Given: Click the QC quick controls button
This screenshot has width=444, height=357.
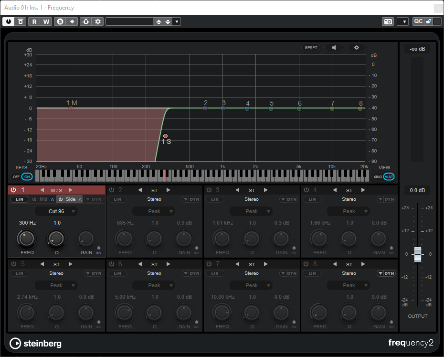Looking at the screenshot, I should click(418, 22).
